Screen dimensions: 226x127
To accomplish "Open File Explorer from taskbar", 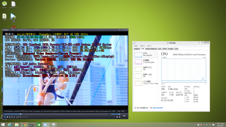I will click(17, 124).
